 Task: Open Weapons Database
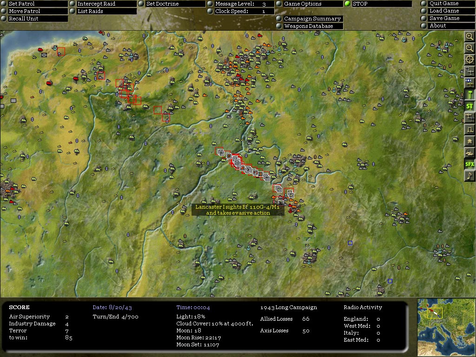coord(310,26)
